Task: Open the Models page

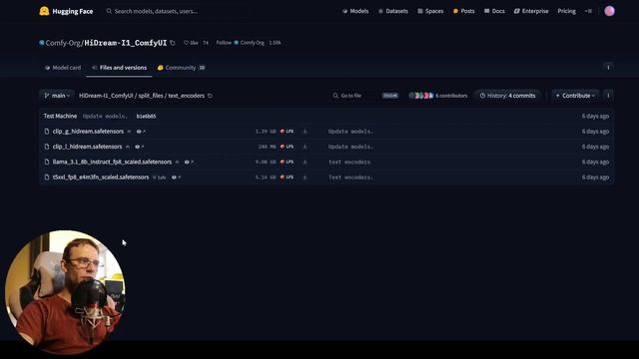Action: click(355, 11)
